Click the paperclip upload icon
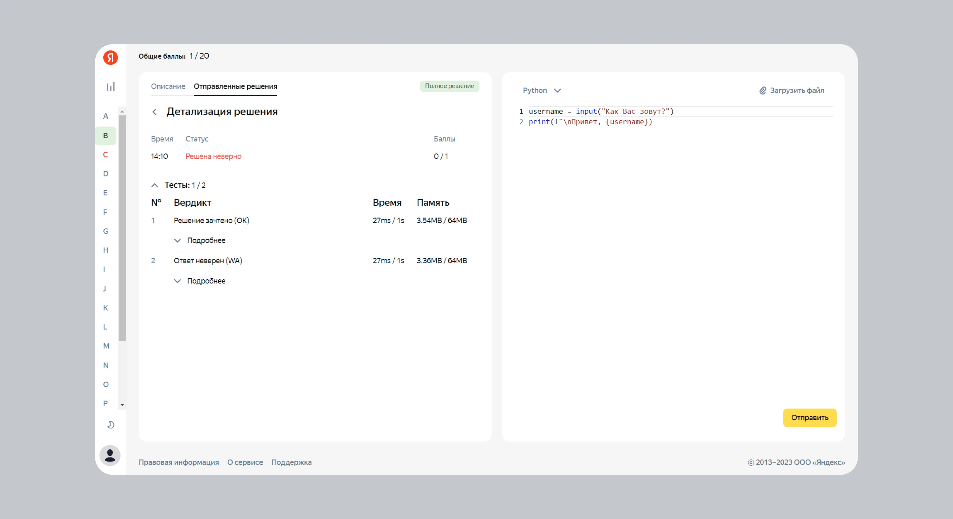 coord(763,91)
